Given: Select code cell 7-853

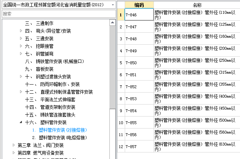Looking at the screenshot, I should click(139, 99).
